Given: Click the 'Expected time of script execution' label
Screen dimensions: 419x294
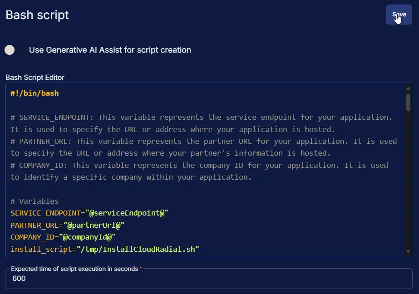Looking at the screenshot, I should [74, 269].
